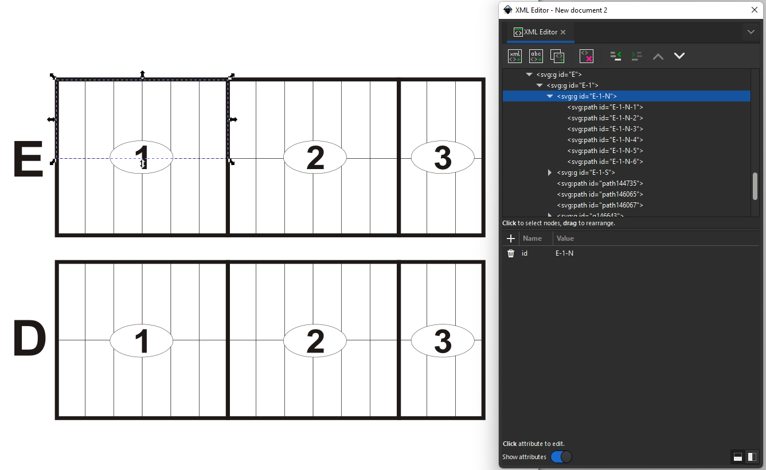Create a new element node
Viewport: 766px width, 470px height.
(514, 56)
